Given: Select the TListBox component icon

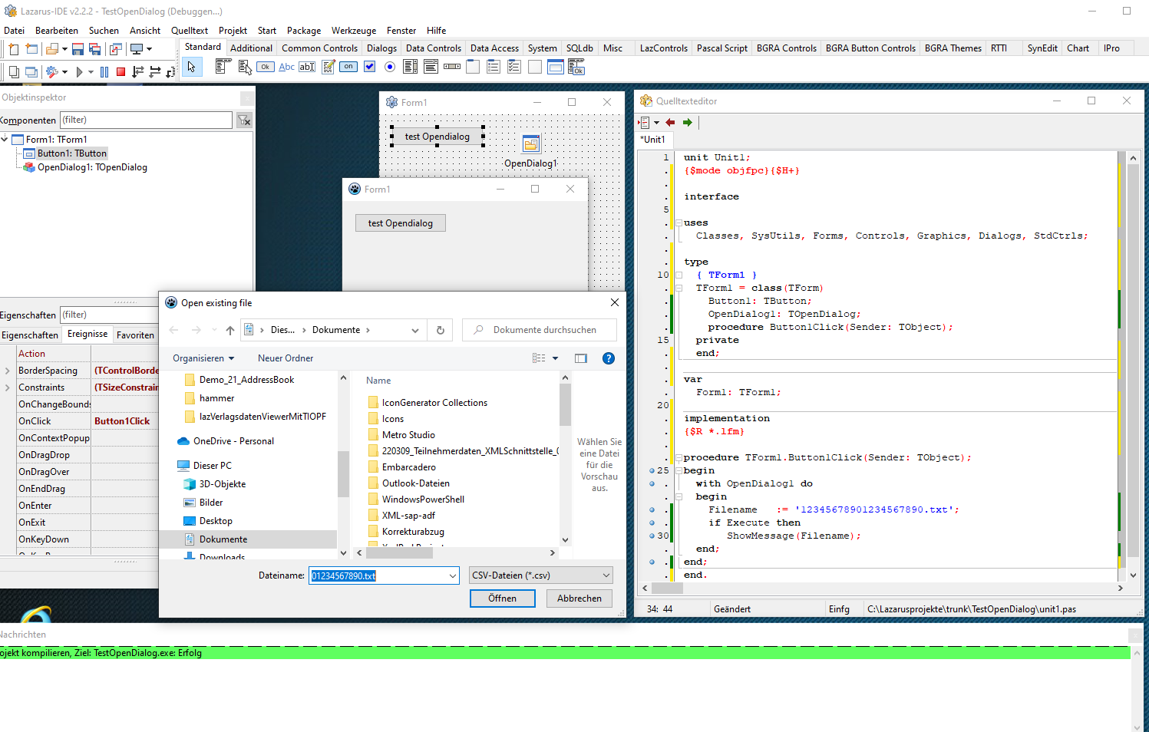Looking at the screenshot, I should (411, 67).
